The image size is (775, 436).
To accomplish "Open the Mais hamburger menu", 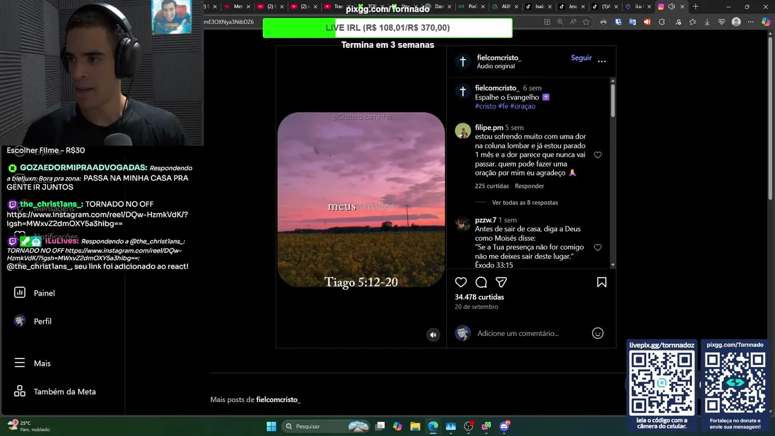I will point(33,363).
